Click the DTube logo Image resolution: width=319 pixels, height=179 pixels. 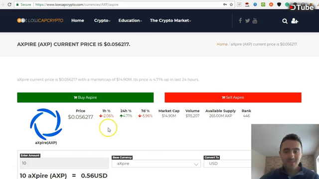302,7
